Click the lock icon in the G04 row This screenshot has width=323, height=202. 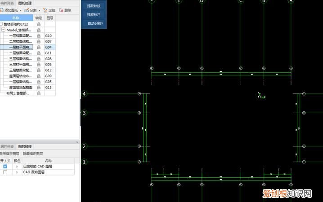pyautogui.click(x=39, y=47)
